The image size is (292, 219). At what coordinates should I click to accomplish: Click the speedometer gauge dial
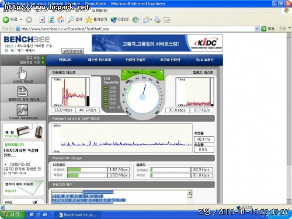[x=142, y=96]
